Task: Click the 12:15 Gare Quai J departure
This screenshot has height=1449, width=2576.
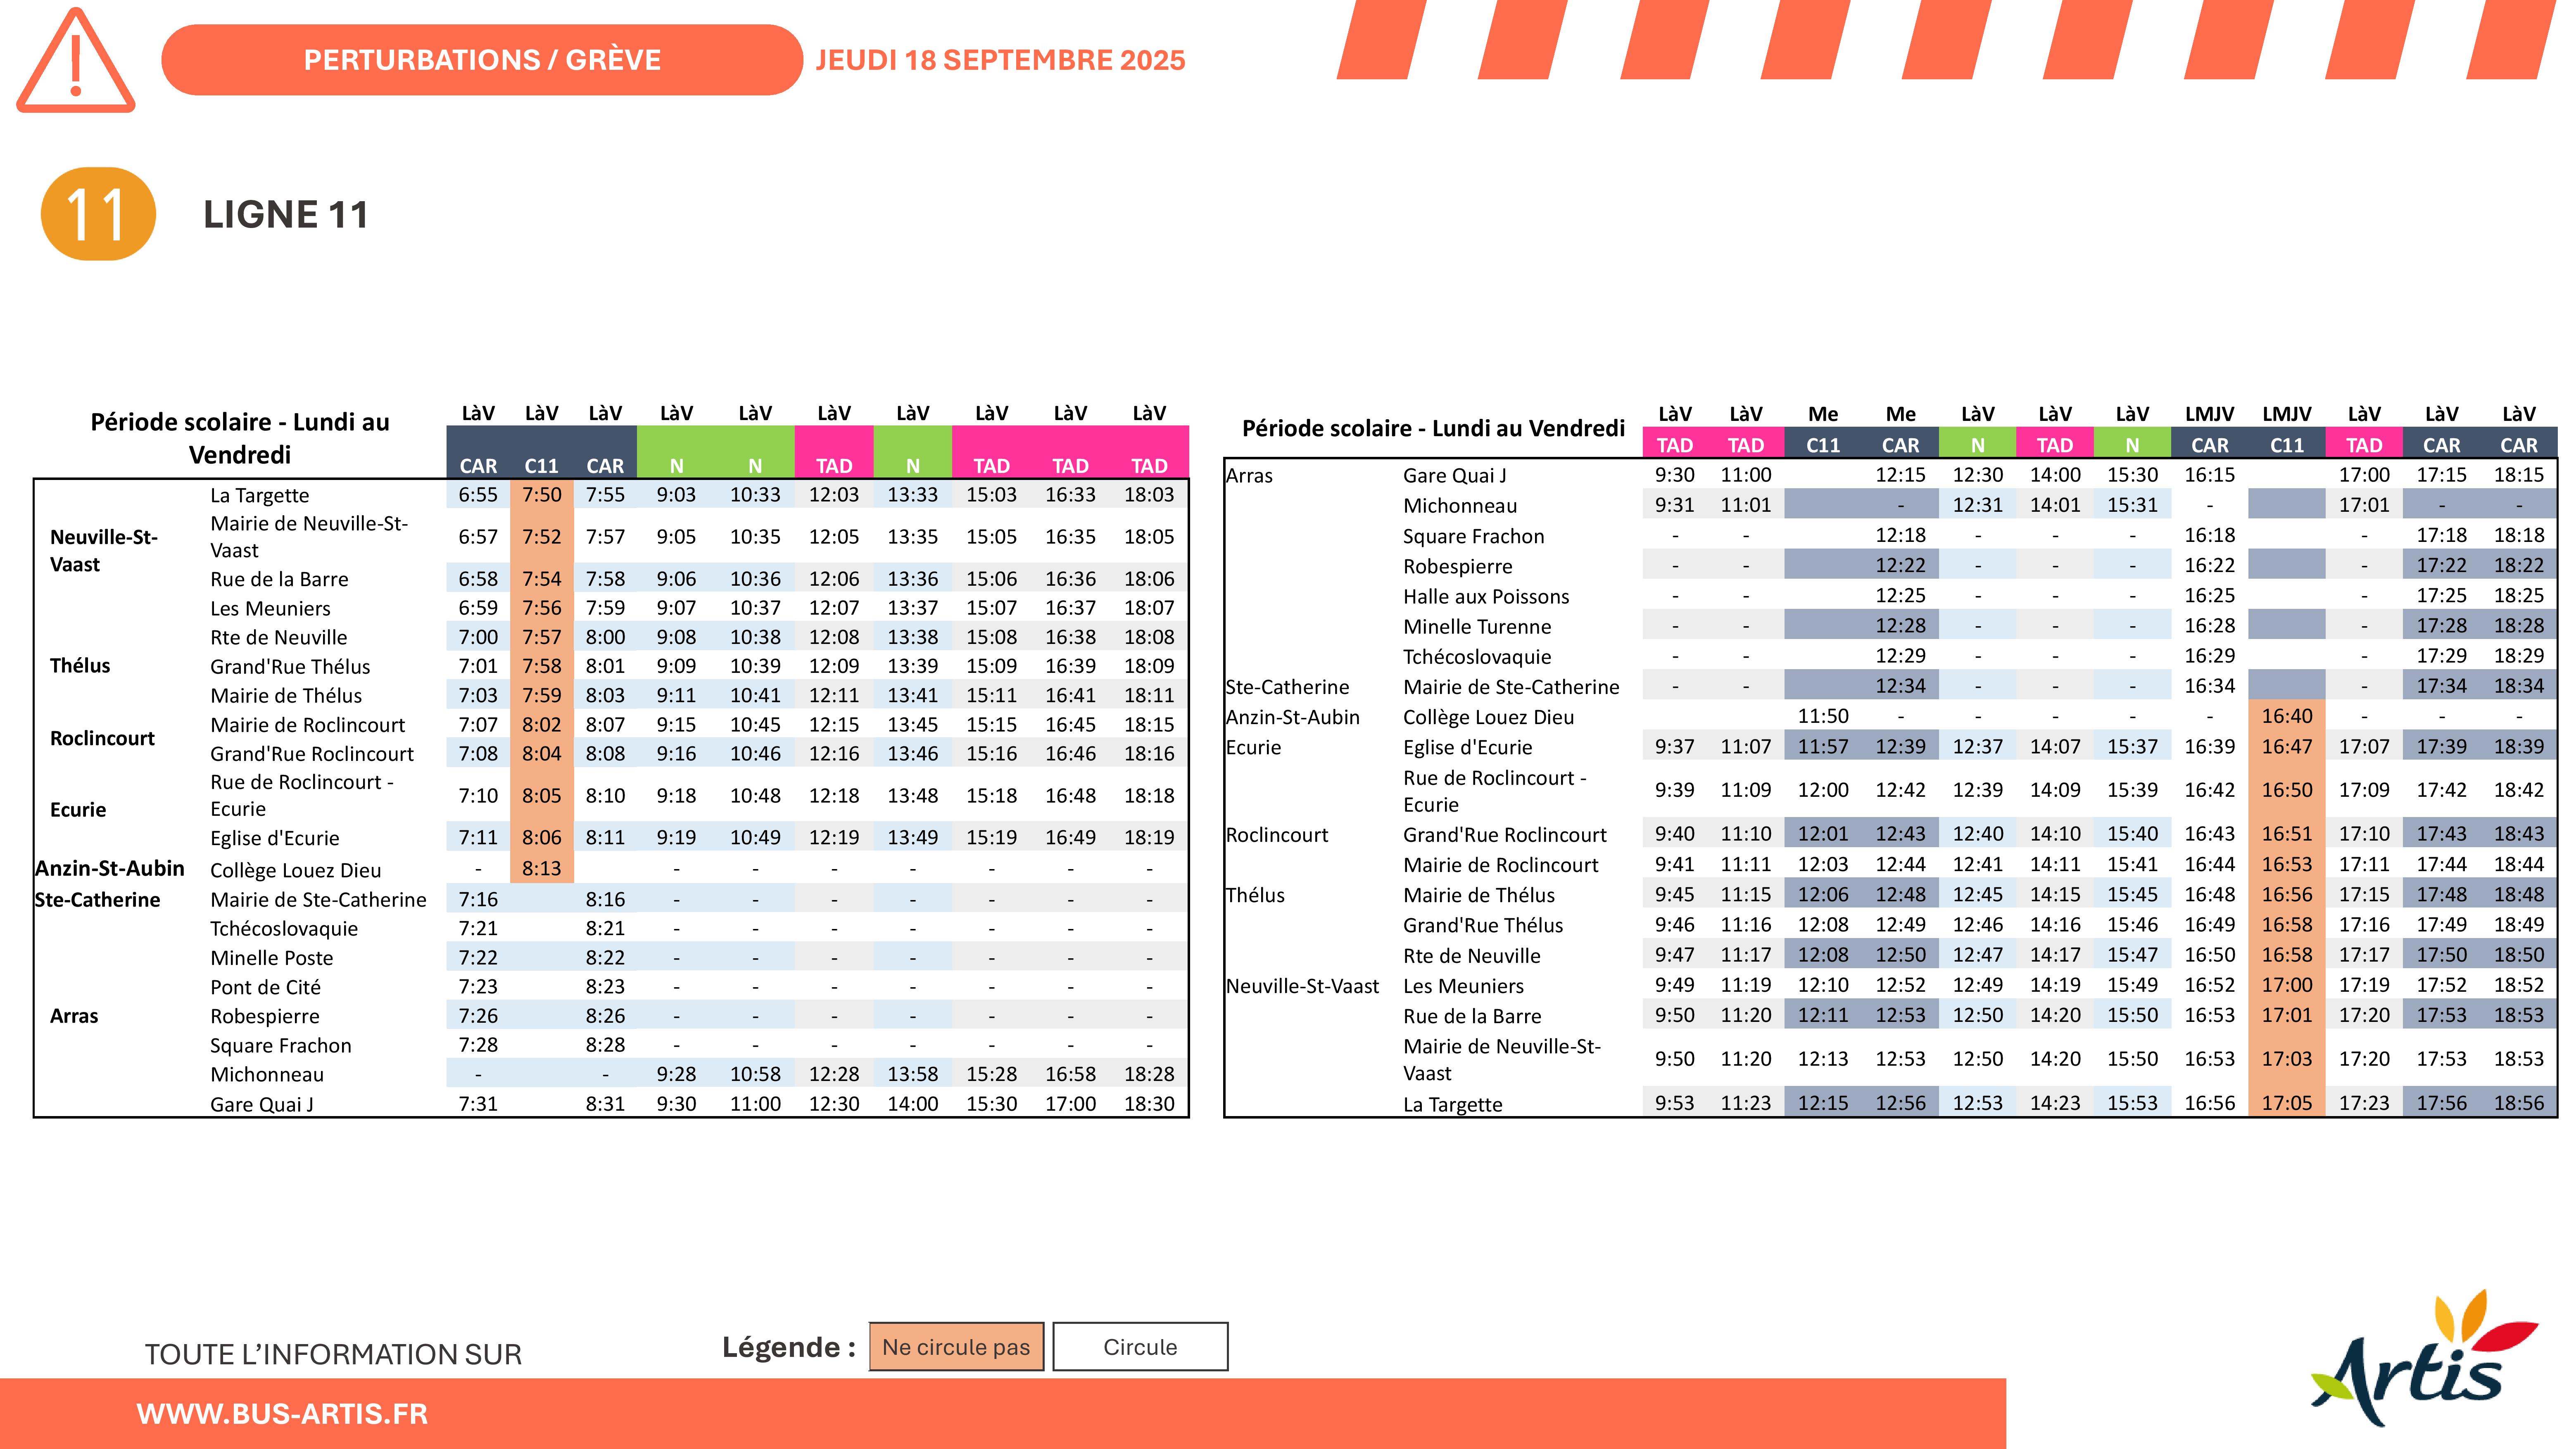Action: coord(1900,475)
